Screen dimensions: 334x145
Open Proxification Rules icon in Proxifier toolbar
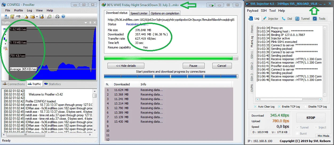(12, 16)
